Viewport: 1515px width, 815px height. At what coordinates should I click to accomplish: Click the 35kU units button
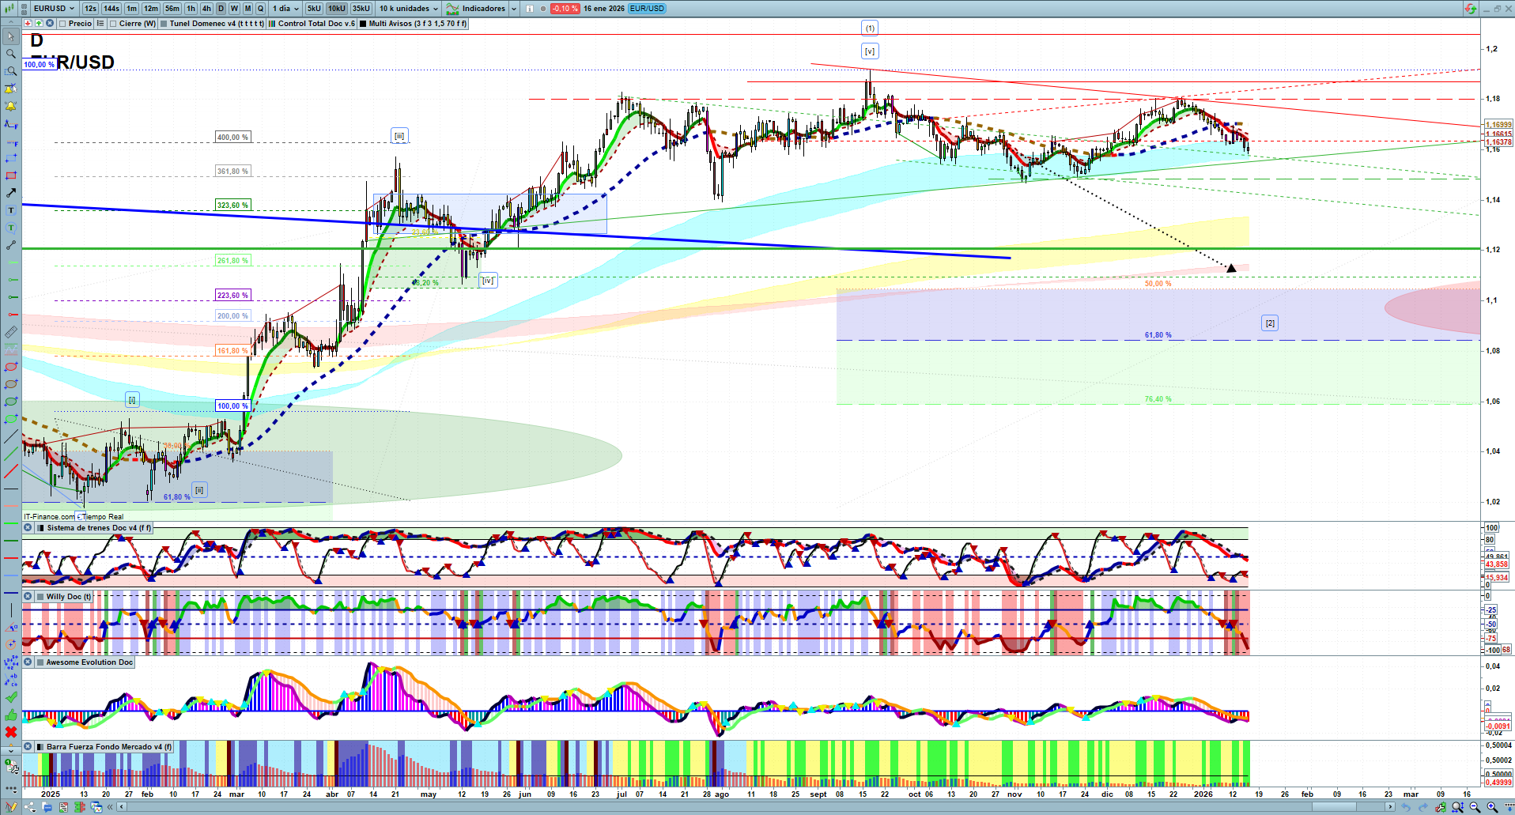pyautogui.click(x=361, y=9)
